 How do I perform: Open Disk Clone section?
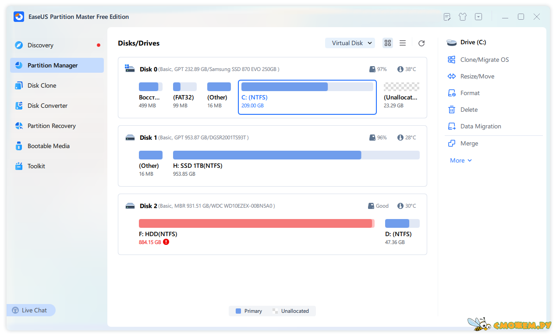point(57,85)
